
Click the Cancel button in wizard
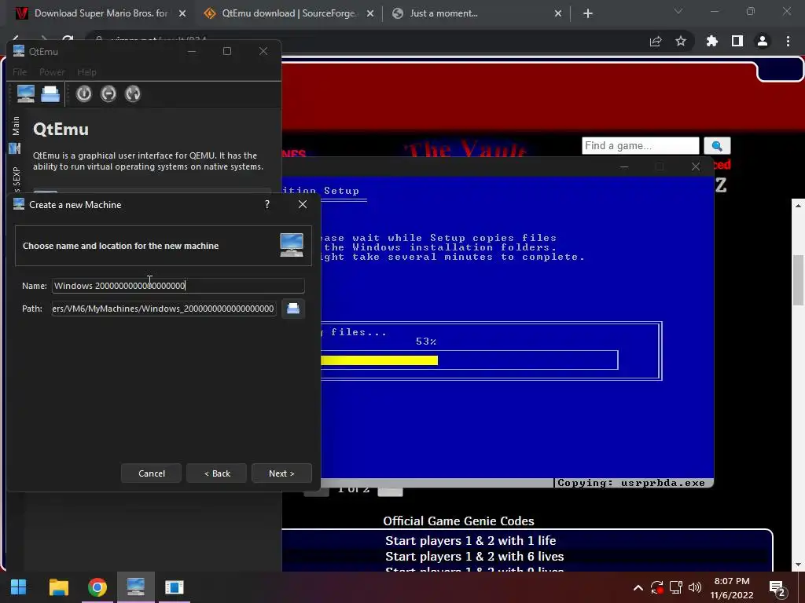tap(152, 473)
